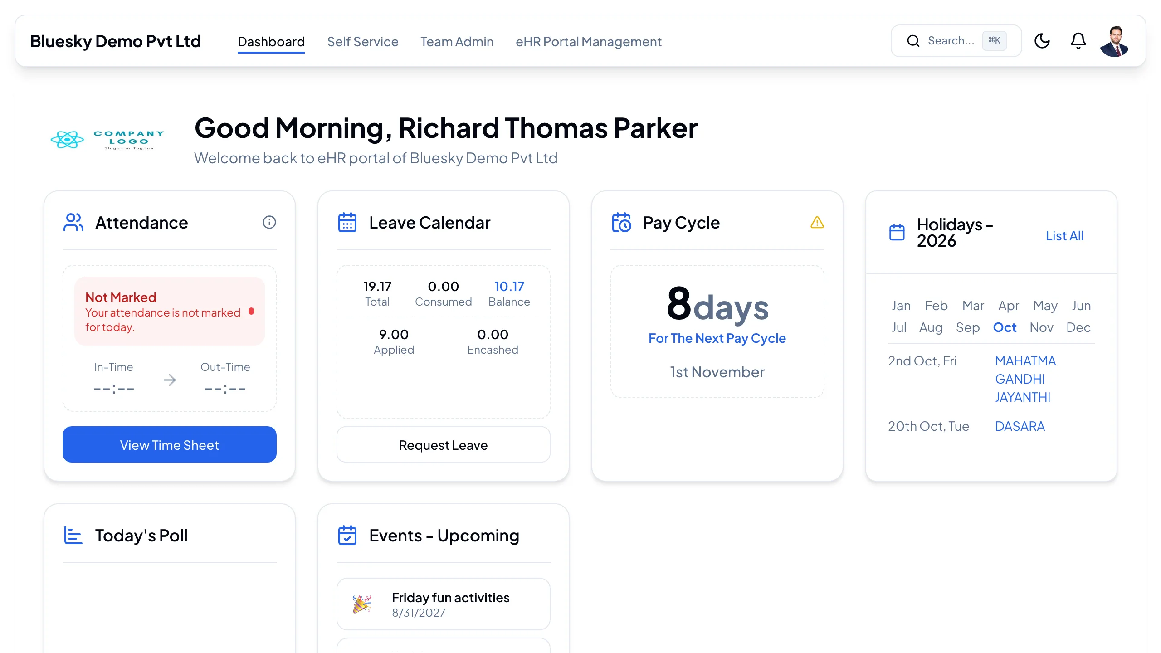Click the Leave Calendar icon
1161x653 pixels.
coord(347,222)
